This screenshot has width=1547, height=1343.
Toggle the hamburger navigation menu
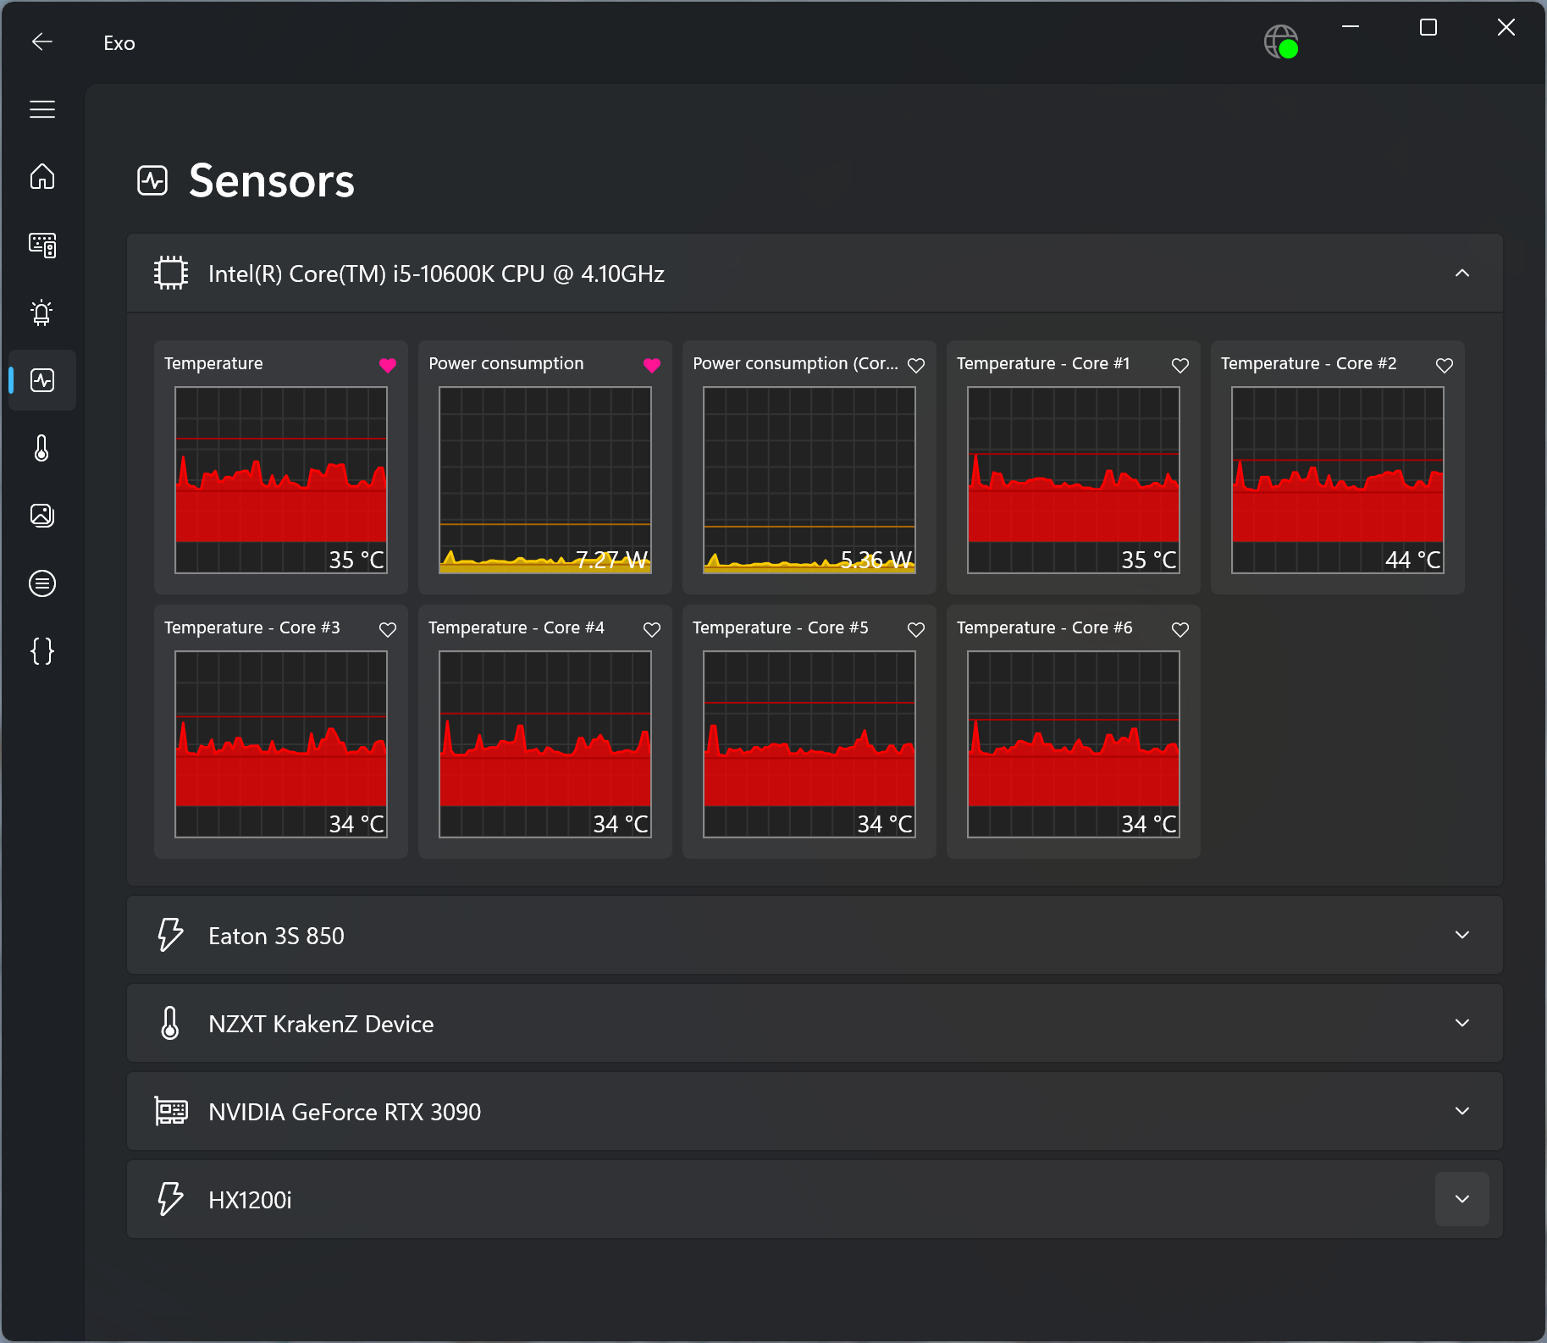pos(42,109)
